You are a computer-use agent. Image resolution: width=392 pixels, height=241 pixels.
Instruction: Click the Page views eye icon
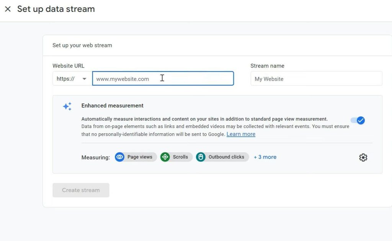click(120, 157)
